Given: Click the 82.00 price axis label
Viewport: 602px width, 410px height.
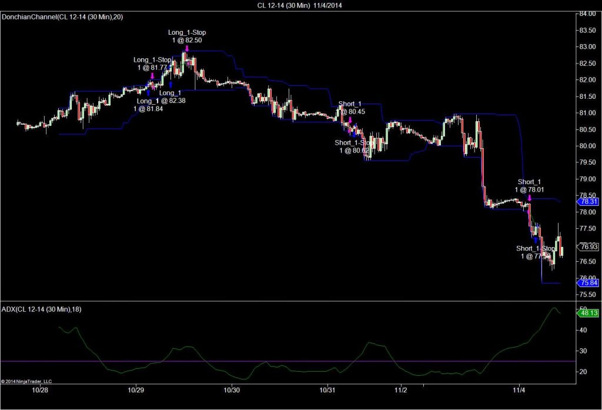Looking at the screenshot, I should pyautogui.click(x=588, y=80).
